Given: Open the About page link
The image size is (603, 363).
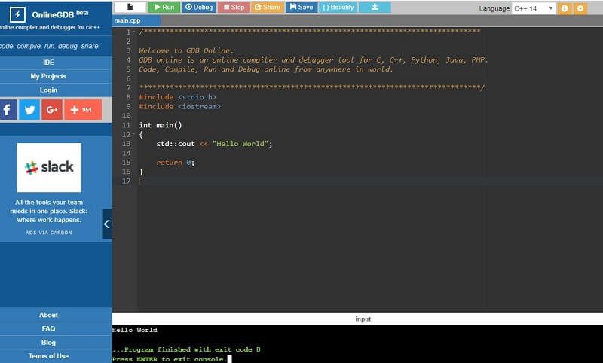Looking at the screenshot, I should (x=48, y=315).
